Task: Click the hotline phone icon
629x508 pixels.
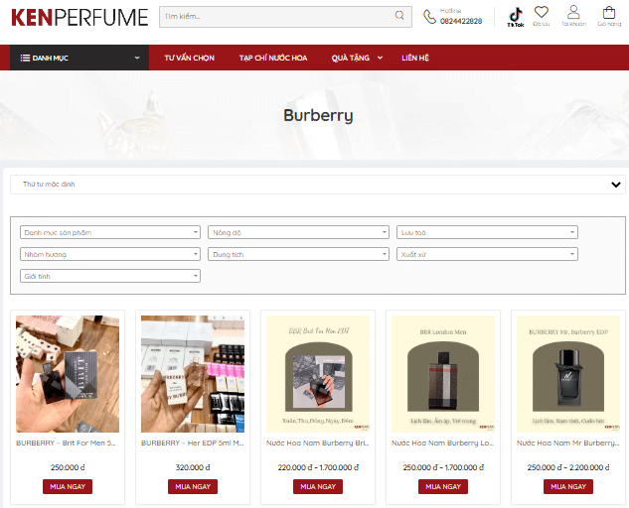Action: point(429,17)
